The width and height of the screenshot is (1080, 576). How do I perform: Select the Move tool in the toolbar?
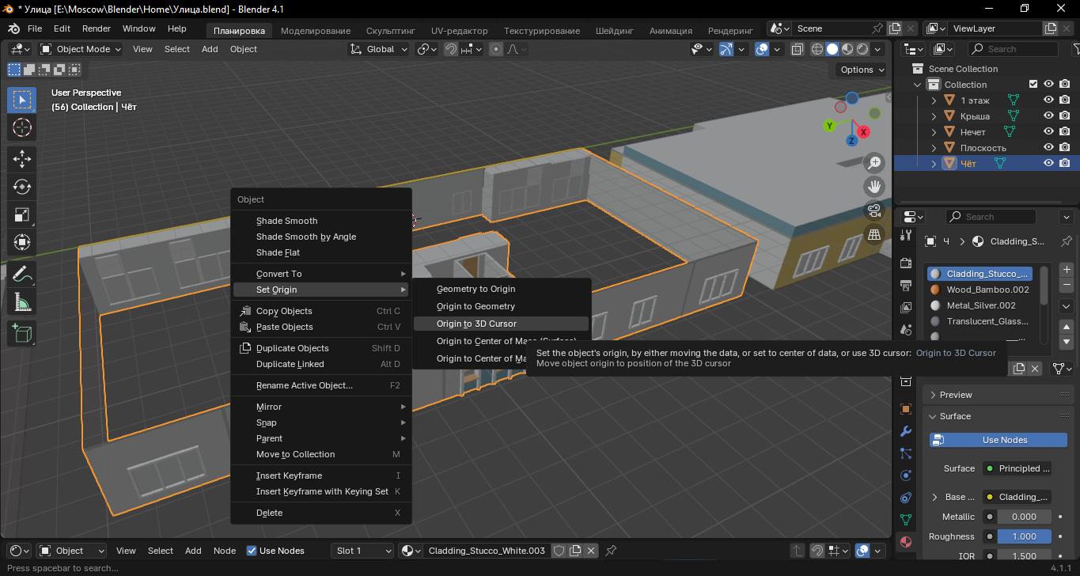tap(21, 158)
